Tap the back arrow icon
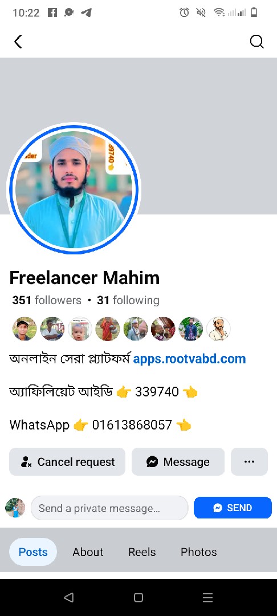 tap(18, 41)
